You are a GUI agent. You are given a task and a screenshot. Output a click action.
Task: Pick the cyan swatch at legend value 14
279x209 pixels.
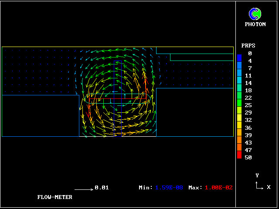239,83
